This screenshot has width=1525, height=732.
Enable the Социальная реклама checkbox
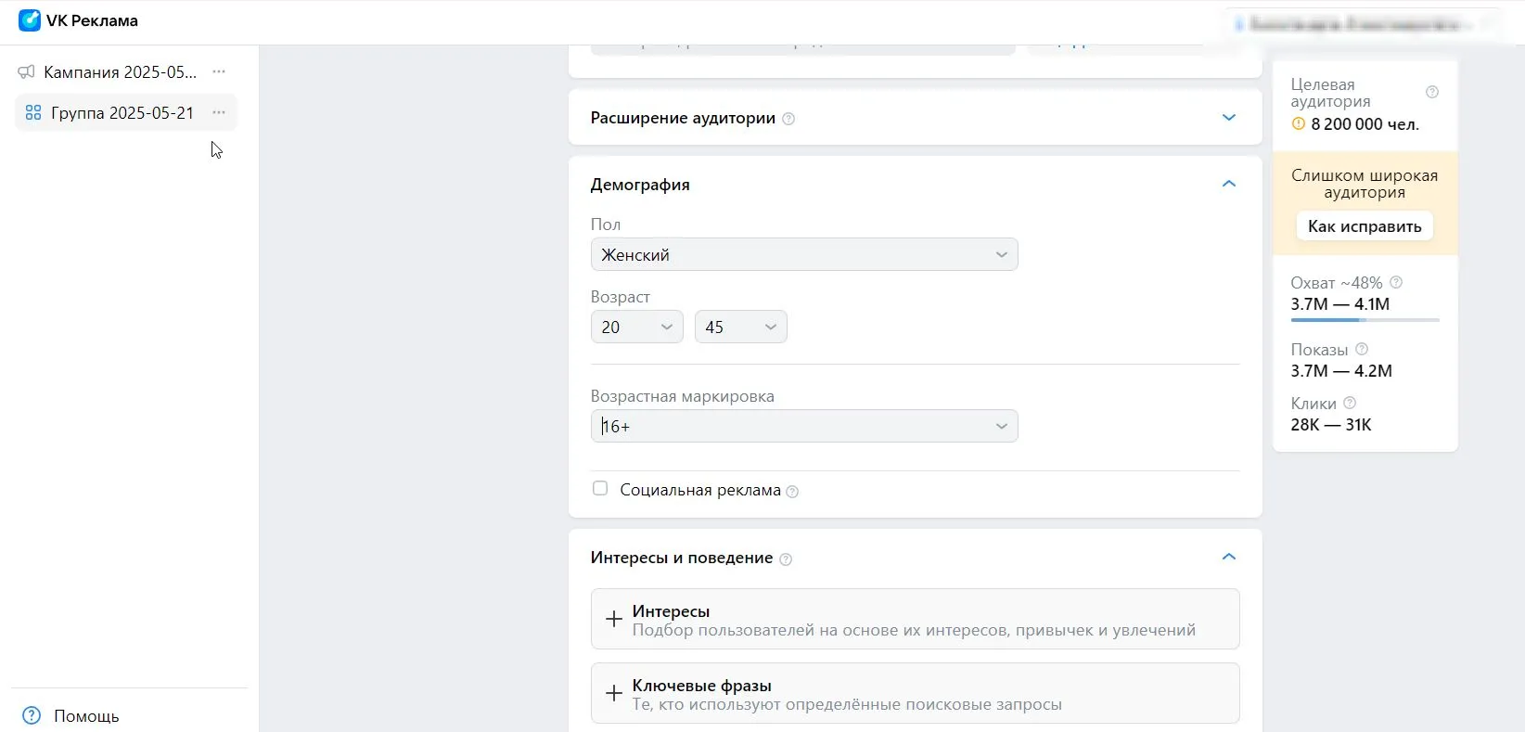click(600, 488)
